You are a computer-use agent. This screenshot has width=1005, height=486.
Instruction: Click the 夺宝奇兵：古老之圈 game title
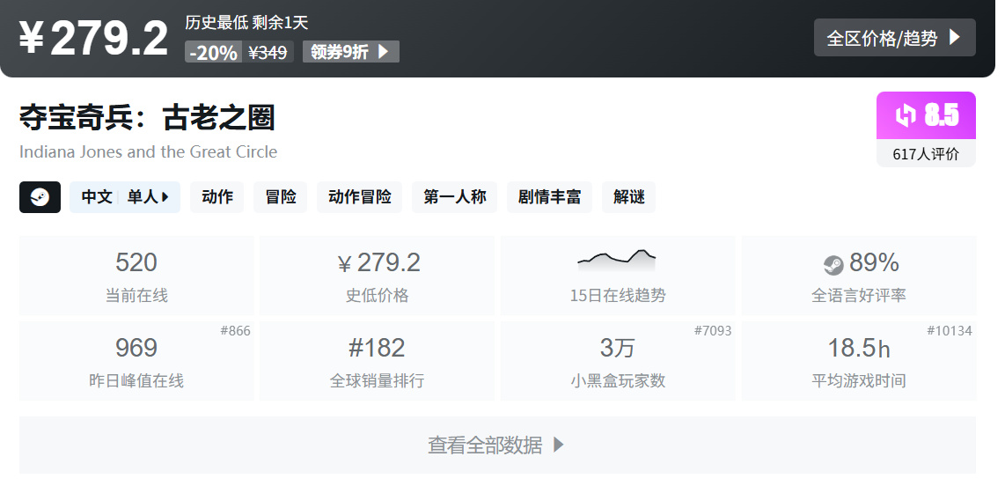tap(147, 118)
